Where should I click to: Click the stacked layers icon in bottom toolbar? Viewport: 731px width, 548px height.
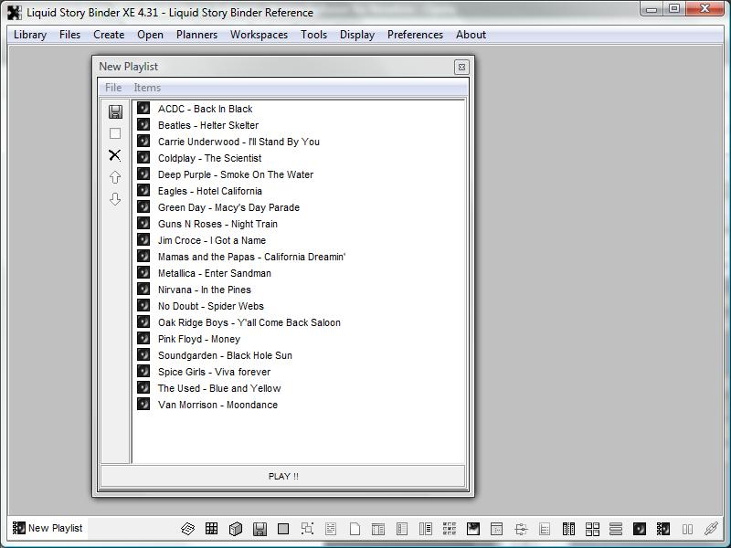pyautogui.click(x=187, y=529)
